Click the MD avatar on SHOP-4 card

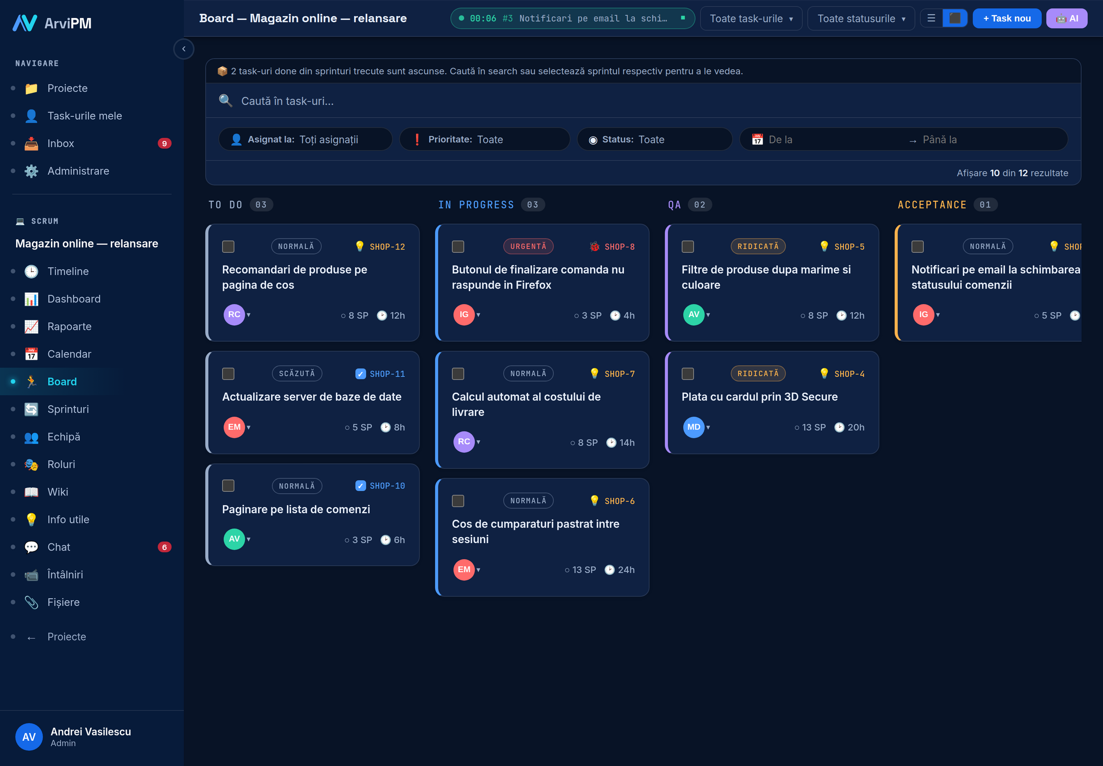coord(694,427)
